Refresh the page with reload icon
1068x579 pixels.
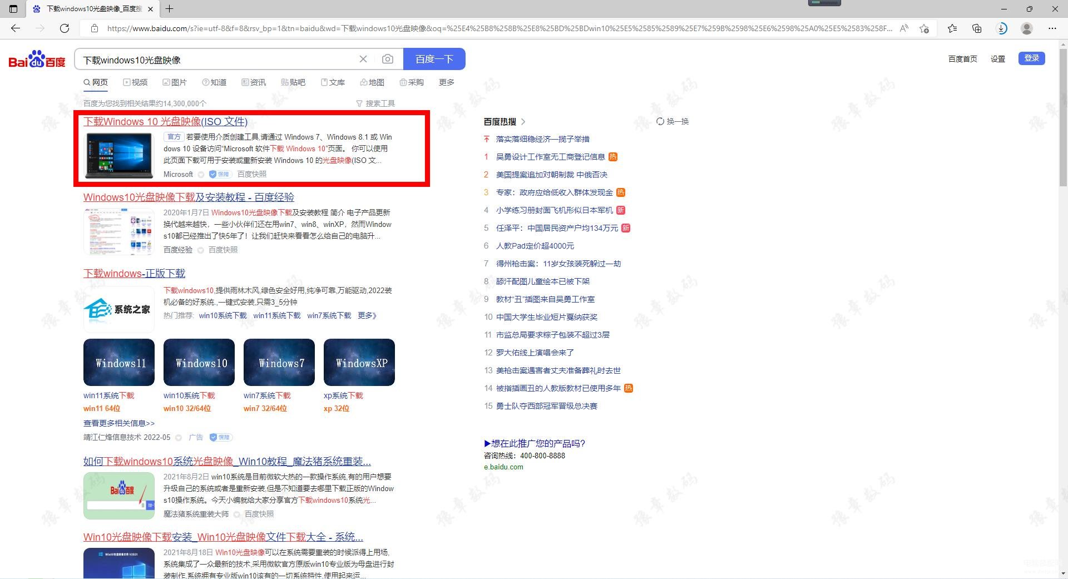tap(65, 28)
